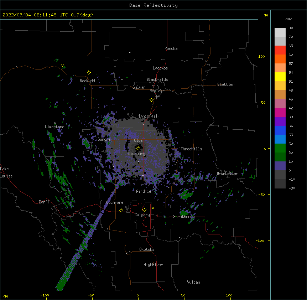Click the Sundre town label
The image size is (307, 300).
(x=104, y=139)
